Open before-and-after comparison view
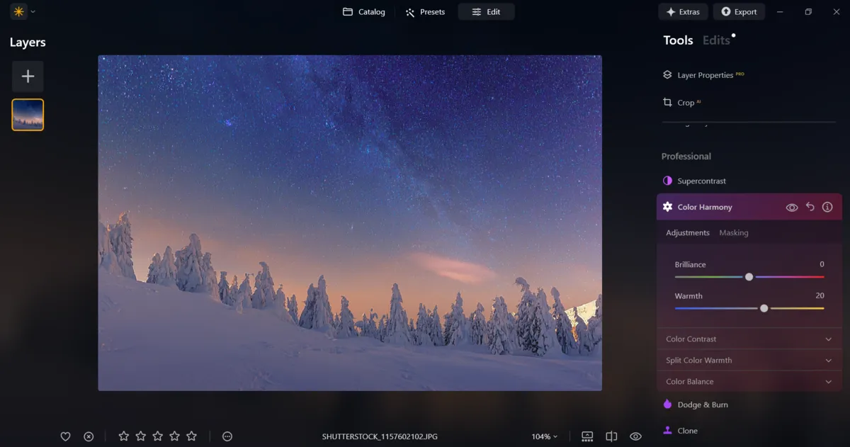Screen dimensions: 850x447 pos(611,436)
